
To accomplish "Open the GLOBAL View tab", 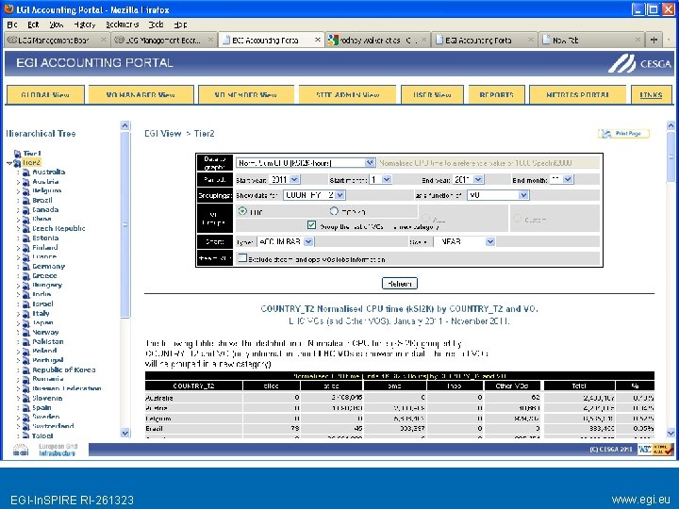I will tap(45, 95).
